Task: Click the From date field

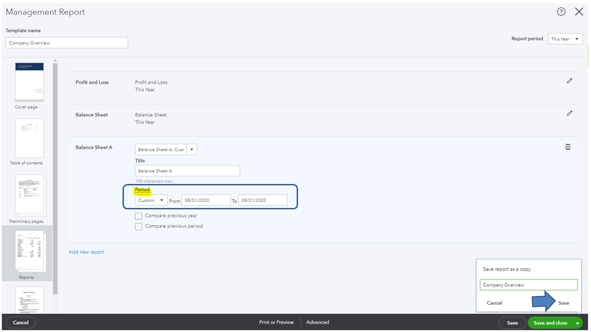Action: (x=206, y=200)
